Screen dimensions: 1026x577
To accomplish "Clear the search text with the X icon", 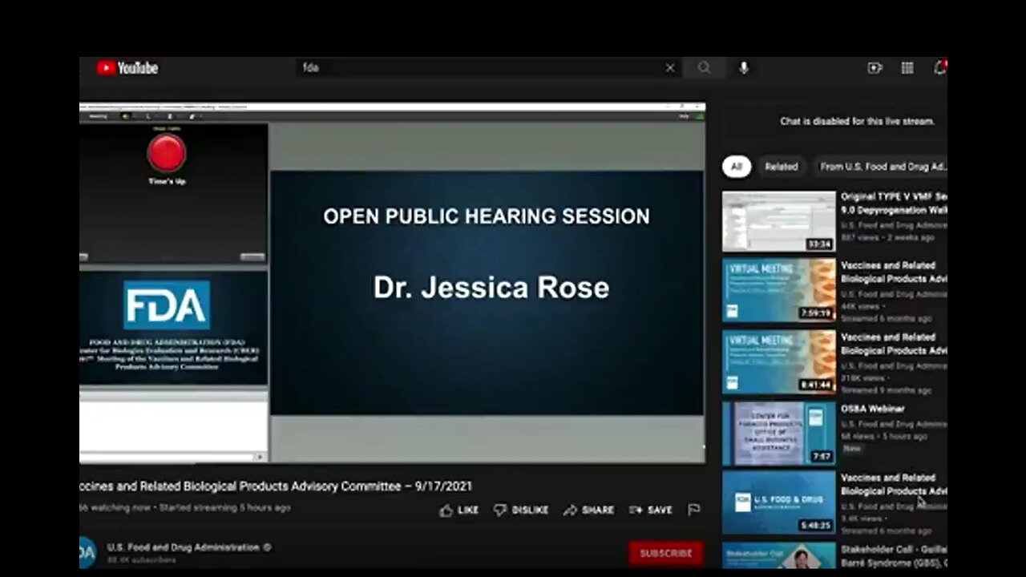I will [x=670, y=68].
